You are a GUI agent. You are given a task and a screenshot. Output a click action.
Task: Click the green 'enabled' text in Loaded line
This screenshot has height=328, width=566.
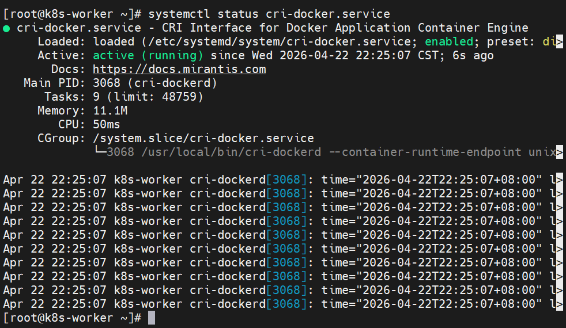click(449, 41)
